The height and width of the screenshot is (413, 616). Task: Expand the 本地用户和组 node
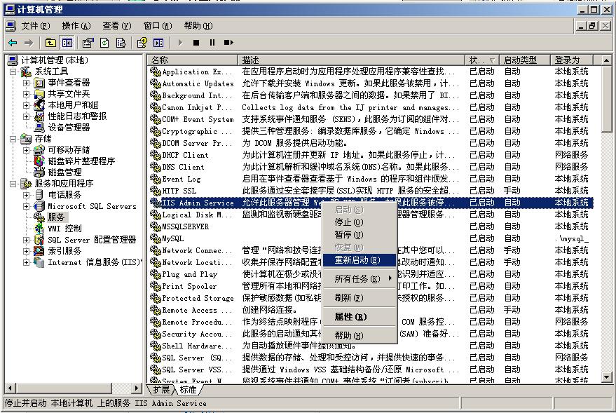coord(27,105)
